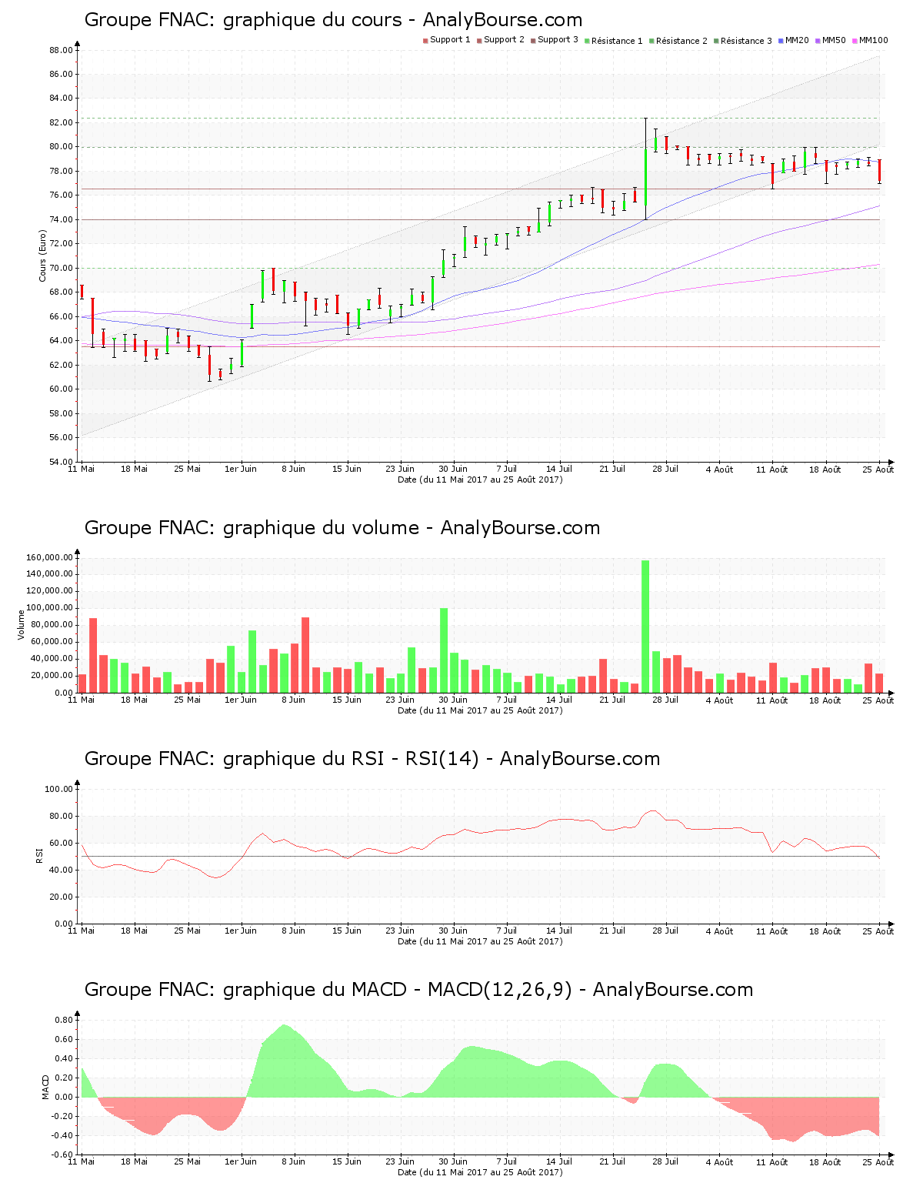The height and width of the screenshot is (1193, 923).
Task: Click the 'graphique du MACD' chart title
Action: tap(418, 990)
